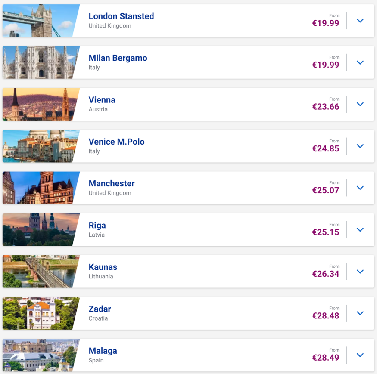
Task: Click the Zadar destination name
Action: click(x=100, y=309)
